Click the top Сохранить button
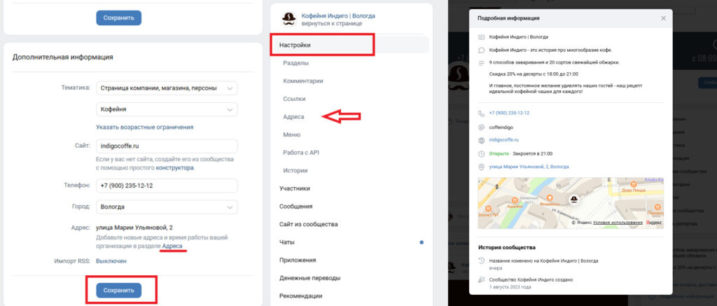Screen dimensions: 717x306 coord(119,18)
